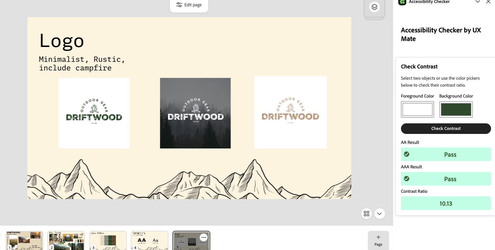Add a new page with the plus icon
Image resolution: width=495 pixels, height=250 pixels.
[x=378, y=237]
